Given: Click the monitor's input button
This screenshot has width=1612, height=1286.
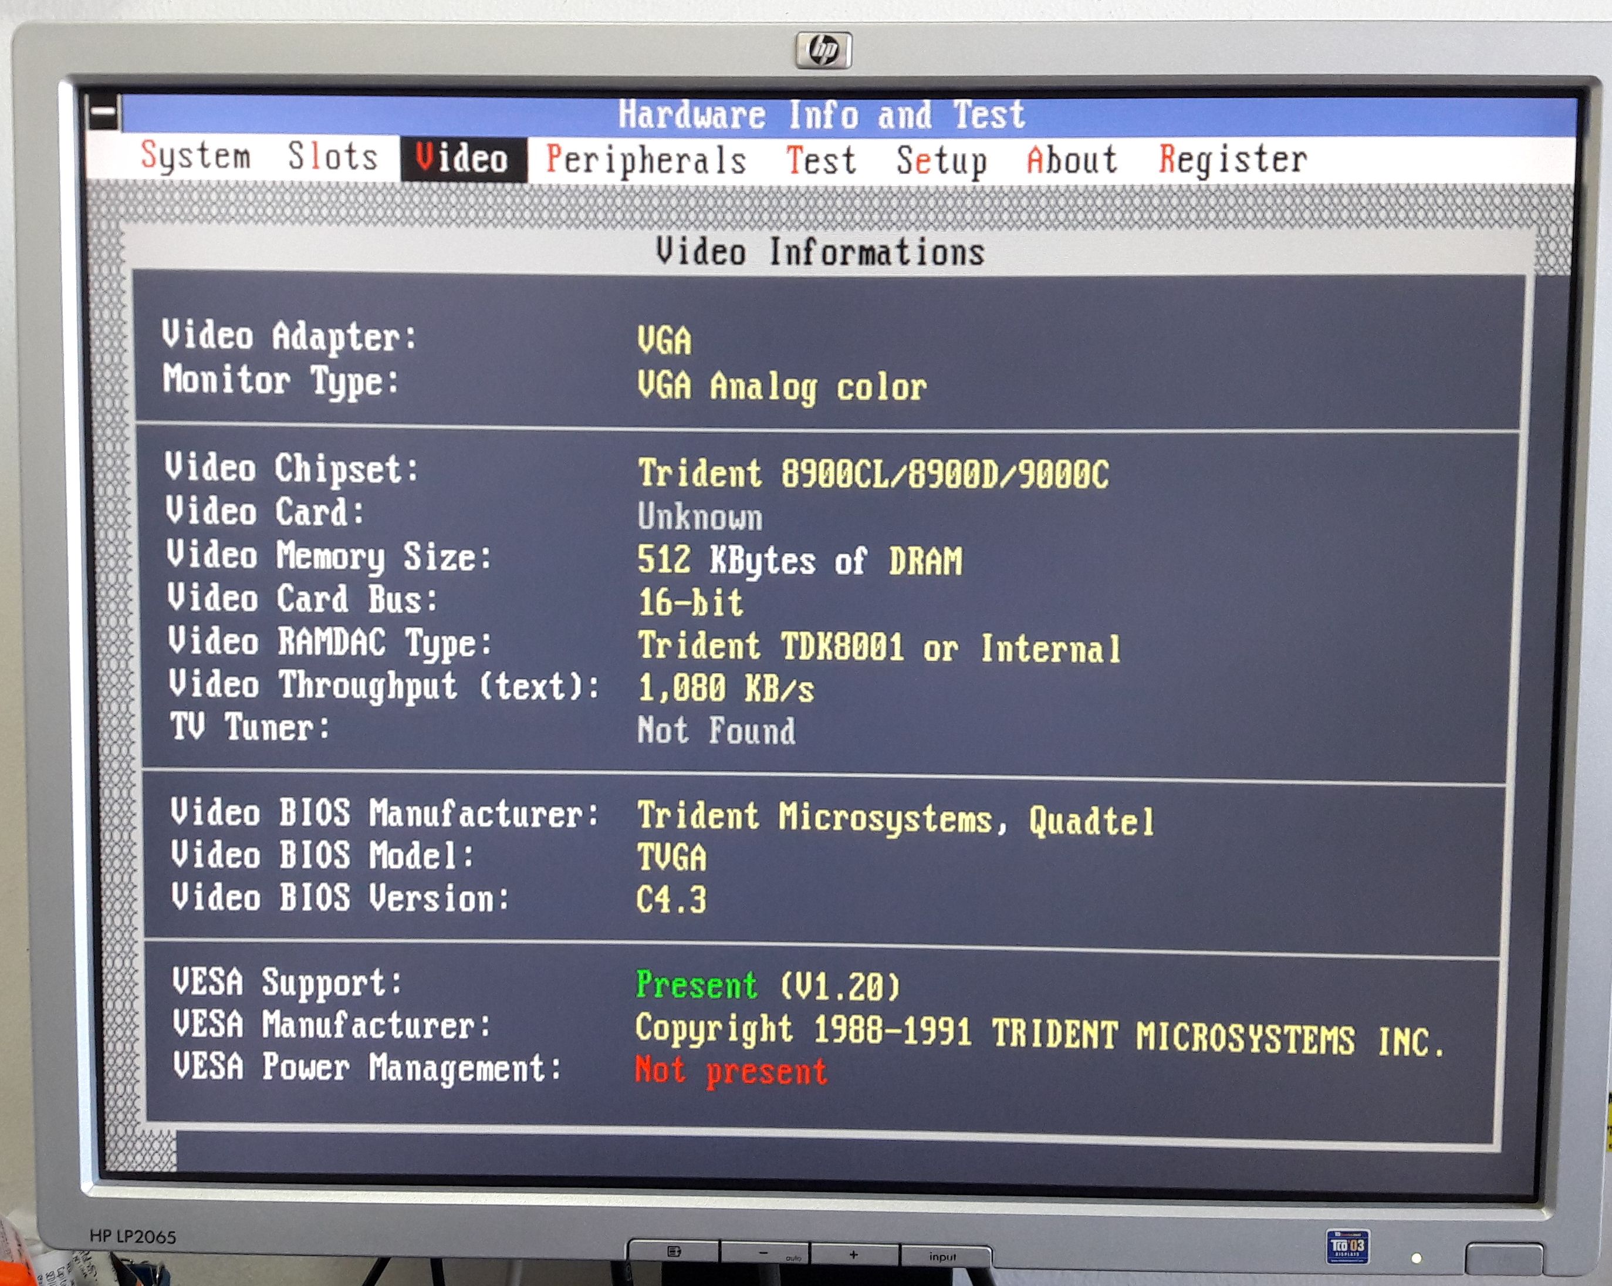Looking at the screenshot, I should (944, 1256).
